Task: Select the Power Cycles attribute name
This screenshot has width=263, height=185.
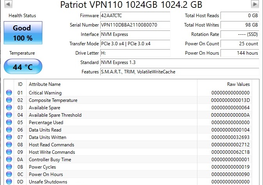Action: (x=42, y=167)
